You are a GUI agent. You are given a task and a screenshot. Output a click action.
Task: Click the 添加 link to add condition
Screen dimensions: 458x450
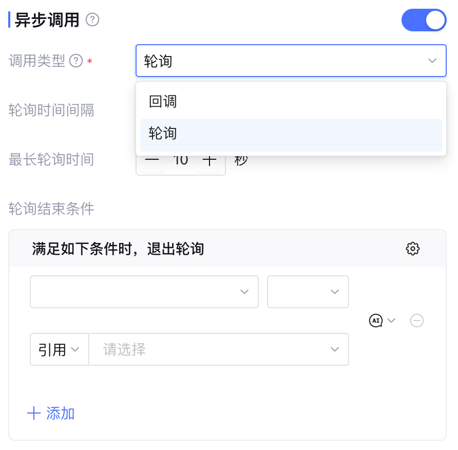coord(61,414)
